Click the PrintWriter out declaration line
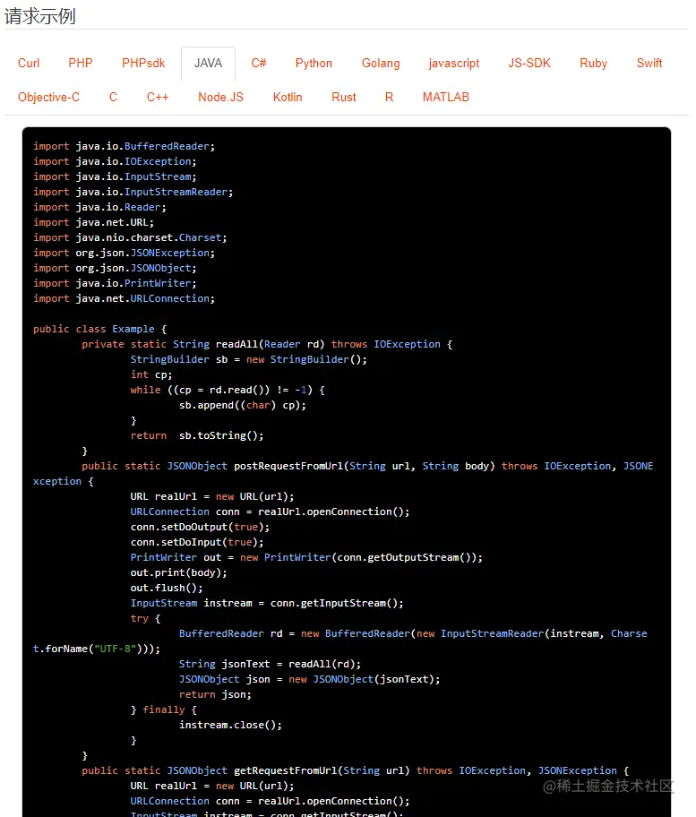696x817 pixels. 307,557
